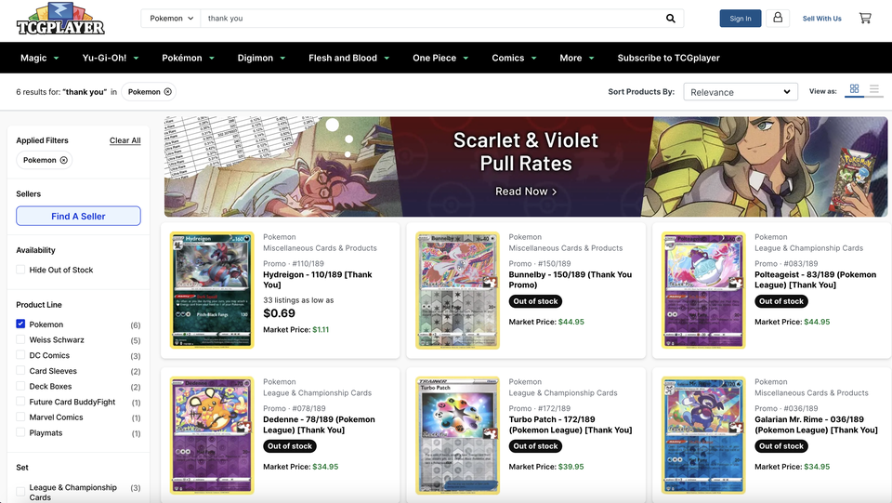Click the Find A Seller button
Viewport: 892px width, 503px height.
78,217
